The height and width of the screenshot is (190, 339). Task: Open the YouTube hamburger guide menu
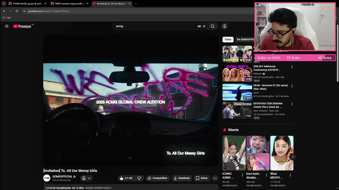[7, 26]
